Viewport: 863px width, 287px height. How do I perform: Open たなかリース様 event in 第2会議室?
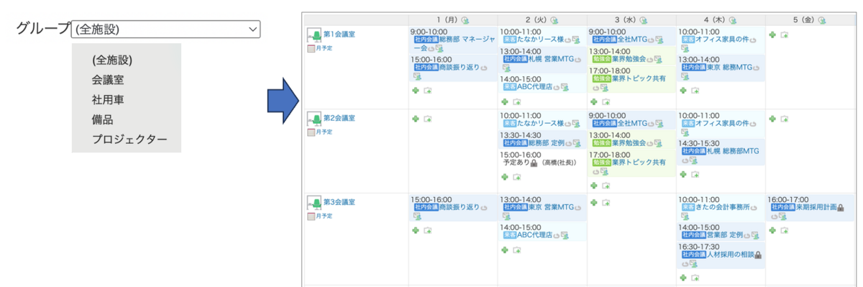pos(541,123)
